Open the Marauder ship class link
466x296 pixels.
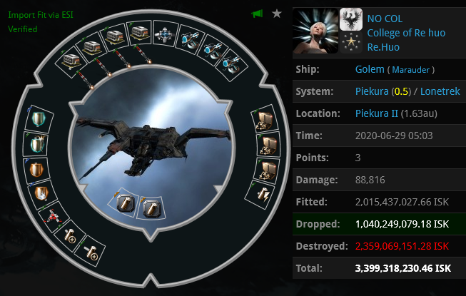coord(410,70)
